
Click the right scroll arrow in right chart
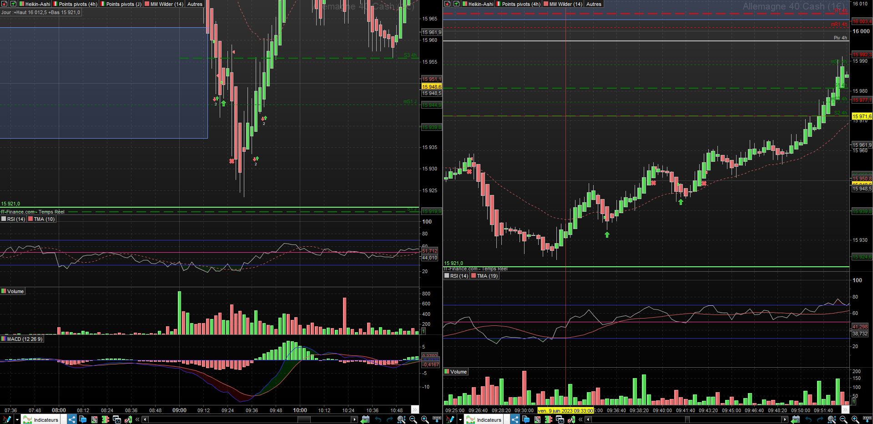point(784,419)
